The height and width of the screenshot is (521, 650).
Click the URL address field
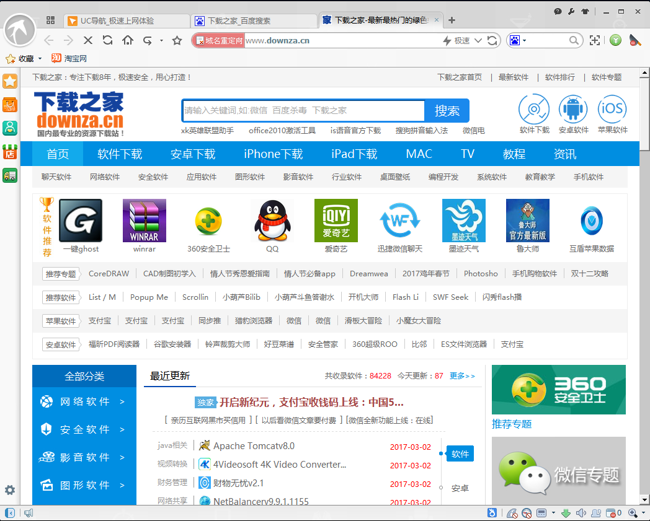point(342,41)
